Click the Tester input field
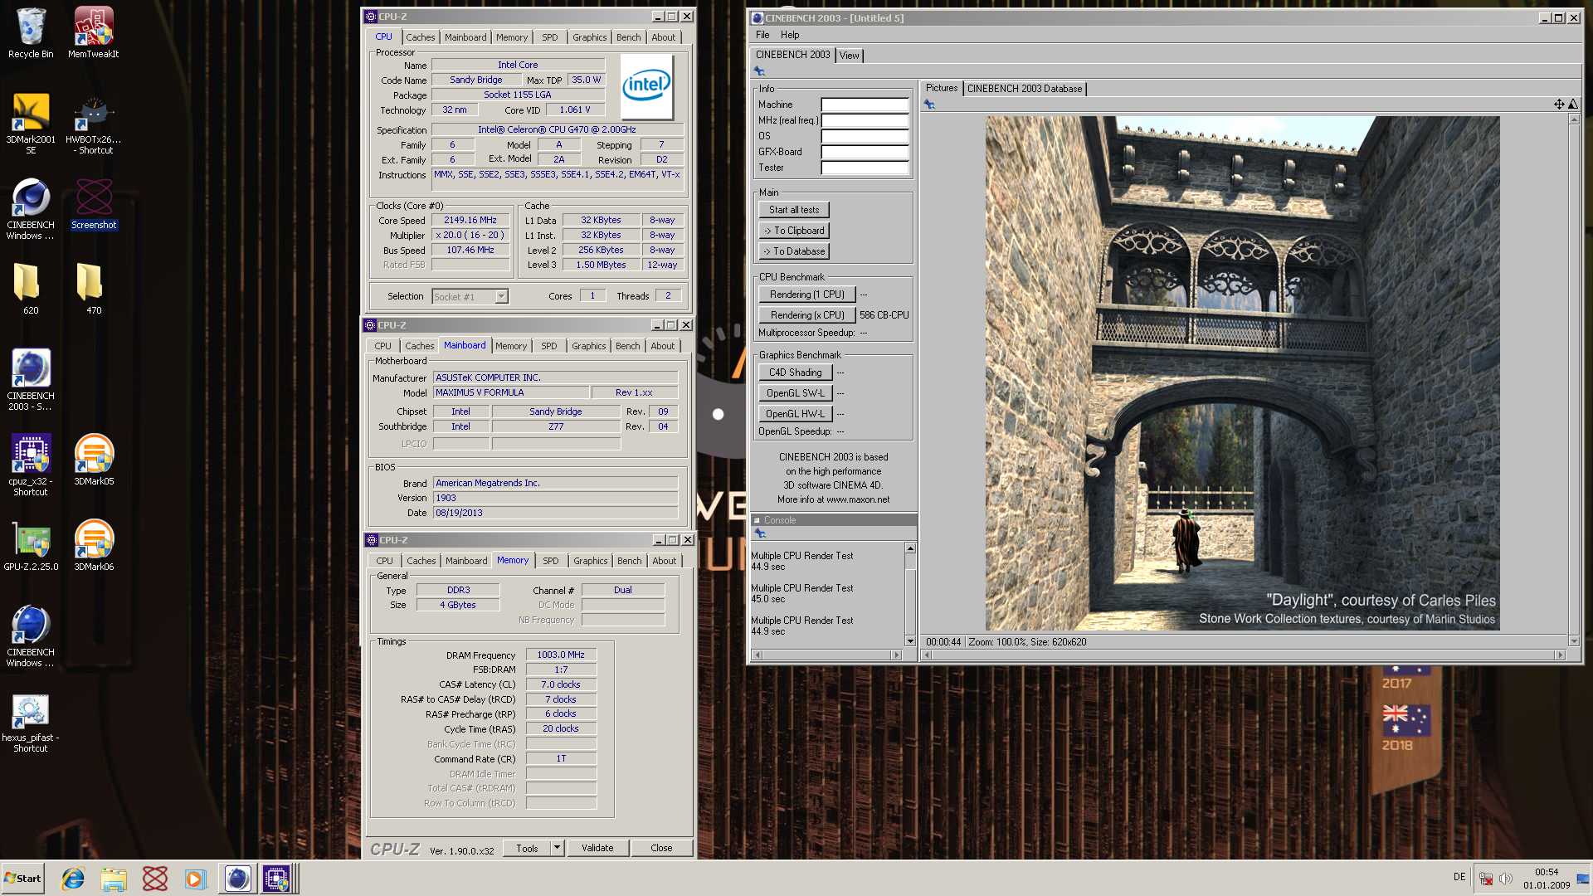The image size is (1593, 896). [x=865, y=168]
